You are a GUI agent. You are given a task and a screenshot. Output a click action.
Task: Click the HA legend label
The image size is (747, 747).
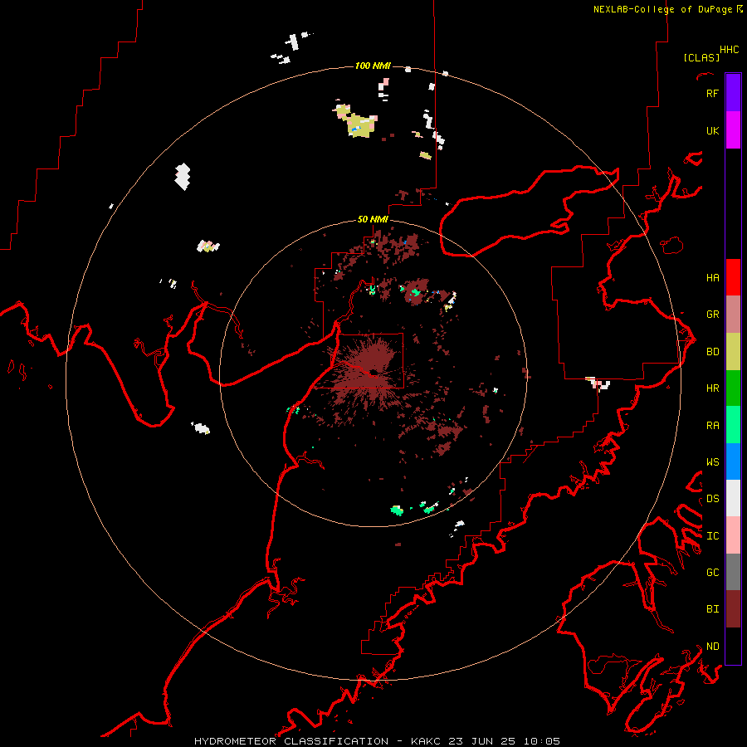[x=713, y=277]
